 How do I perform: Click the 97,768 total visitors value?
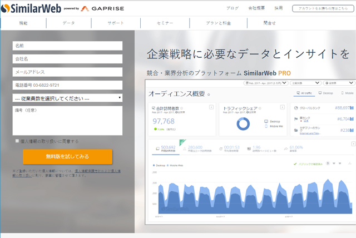[x=164, y=121]
